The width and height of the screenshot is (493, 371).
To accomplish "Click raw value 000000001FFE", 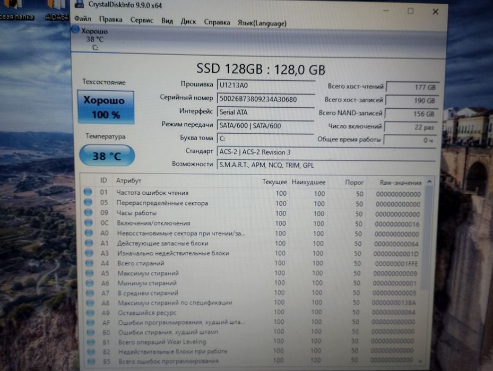I will coord(396,263).
